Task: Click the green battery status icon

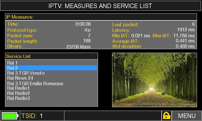Action: click(10, 116)
